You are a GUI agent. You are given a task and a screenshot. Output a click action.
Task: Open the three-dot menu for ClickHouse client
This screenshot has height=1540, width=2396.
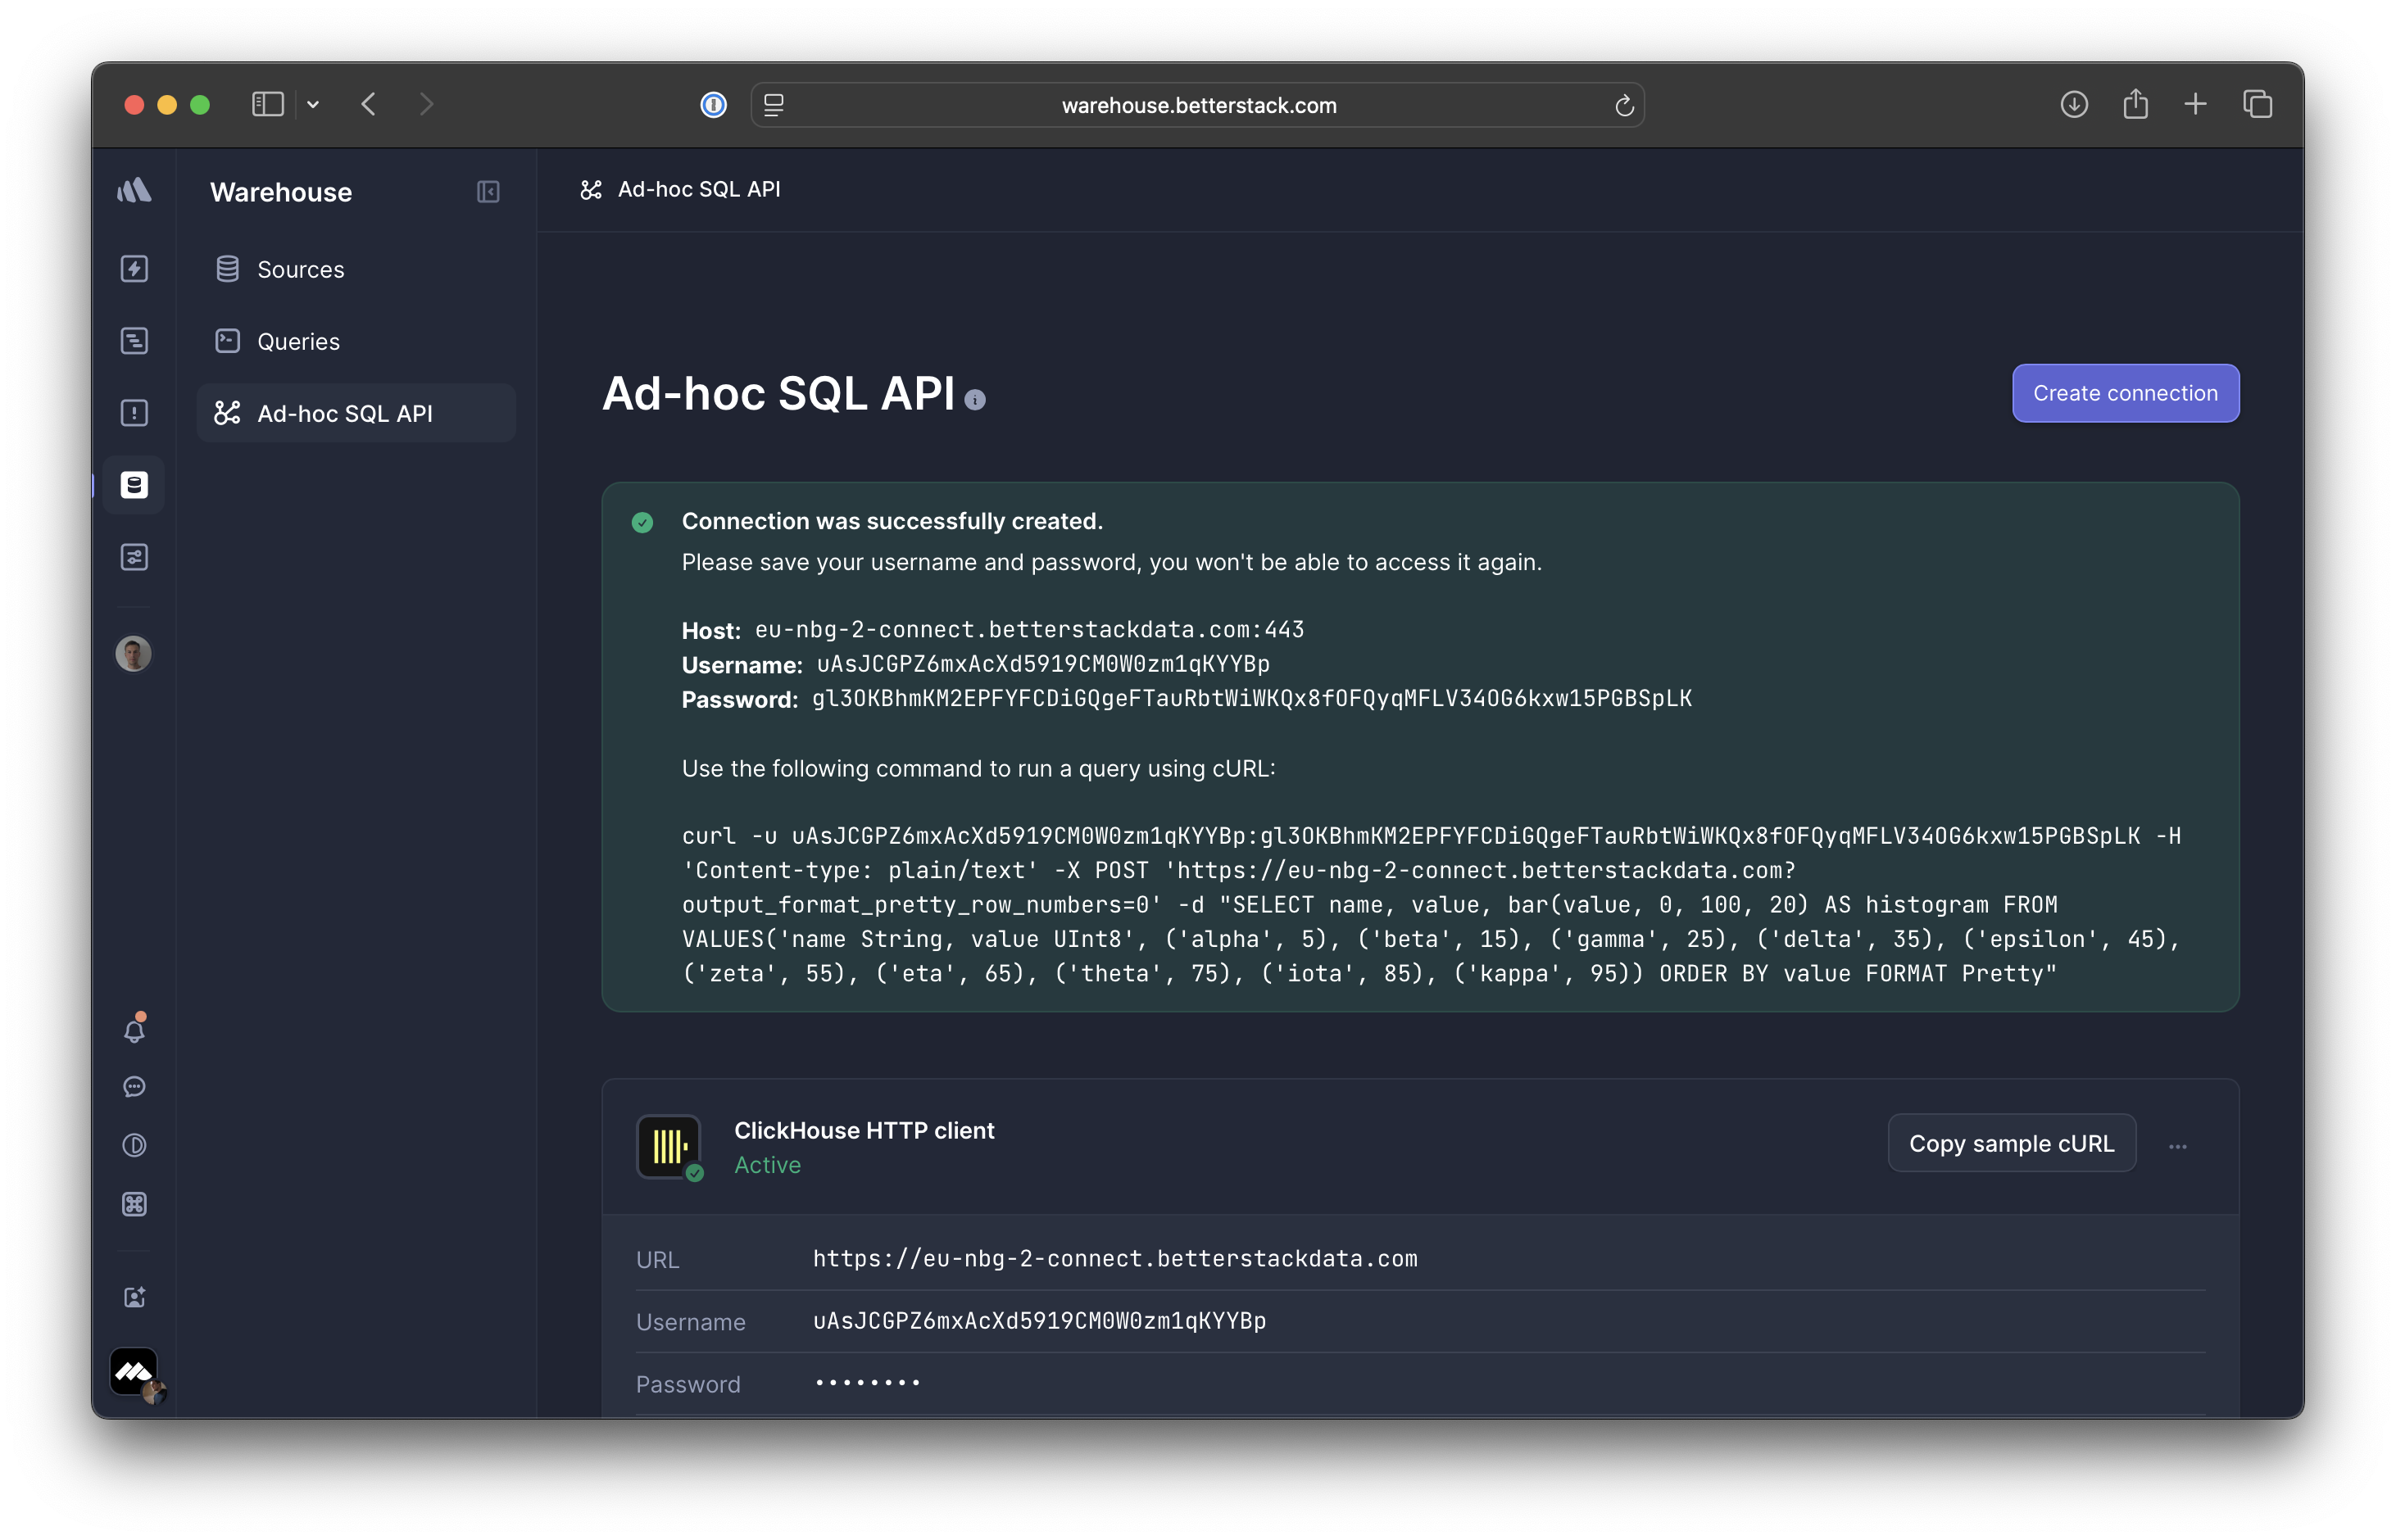coord(2178,1146)
